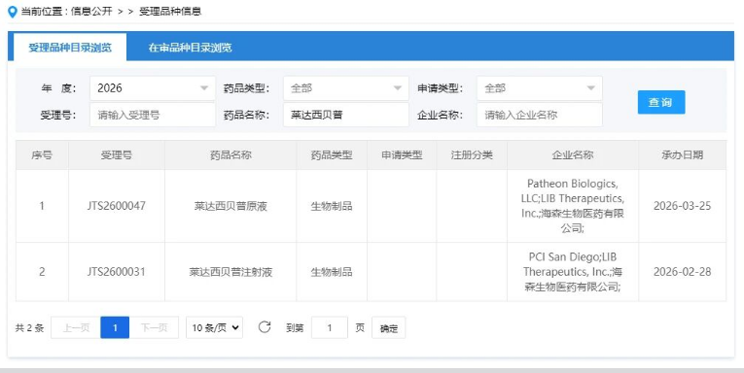Click drug name 莱达西贝普原液

point(230,206)
